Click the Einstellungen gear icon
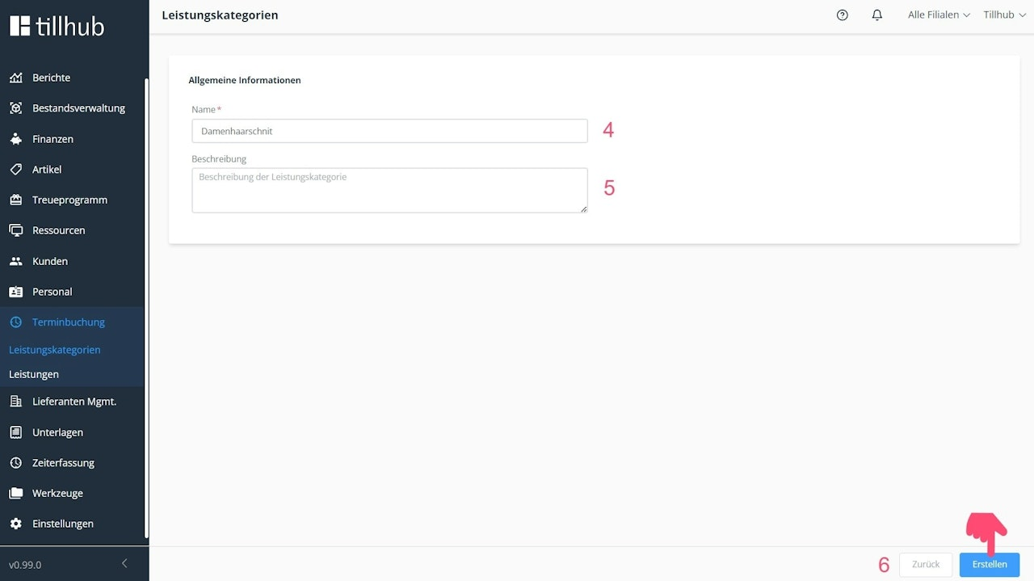Image resolution: width=1034 pixels, height=581 pixels. point(15,524)
